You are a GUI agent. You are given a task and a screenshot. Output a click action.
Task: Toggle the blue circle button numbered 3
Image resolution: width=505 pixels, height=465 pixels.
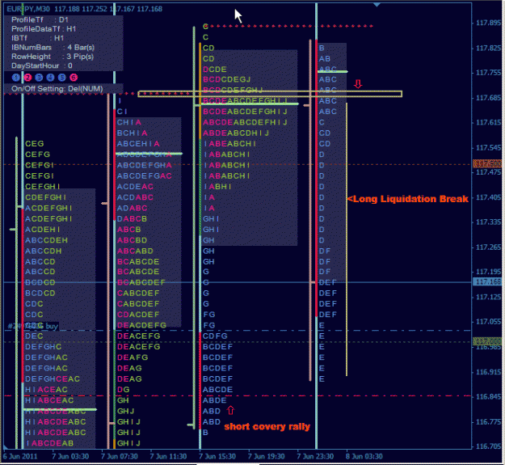click(x=39, y=78)
